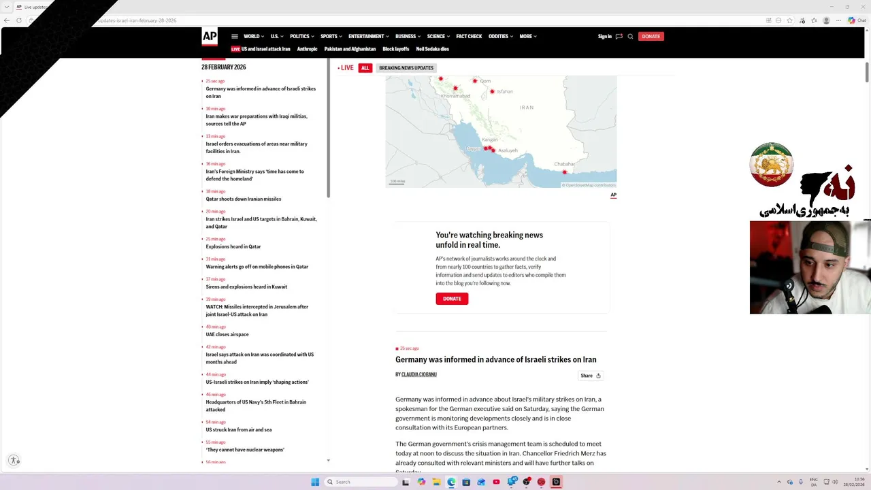Expand the MORE dropdown menu
Screen dimensions: 871x490
(528, 37)
